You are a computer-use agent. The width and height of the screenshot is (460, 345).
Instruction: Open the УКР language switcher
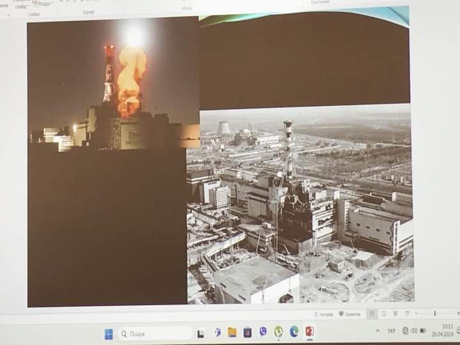point(391,330)
